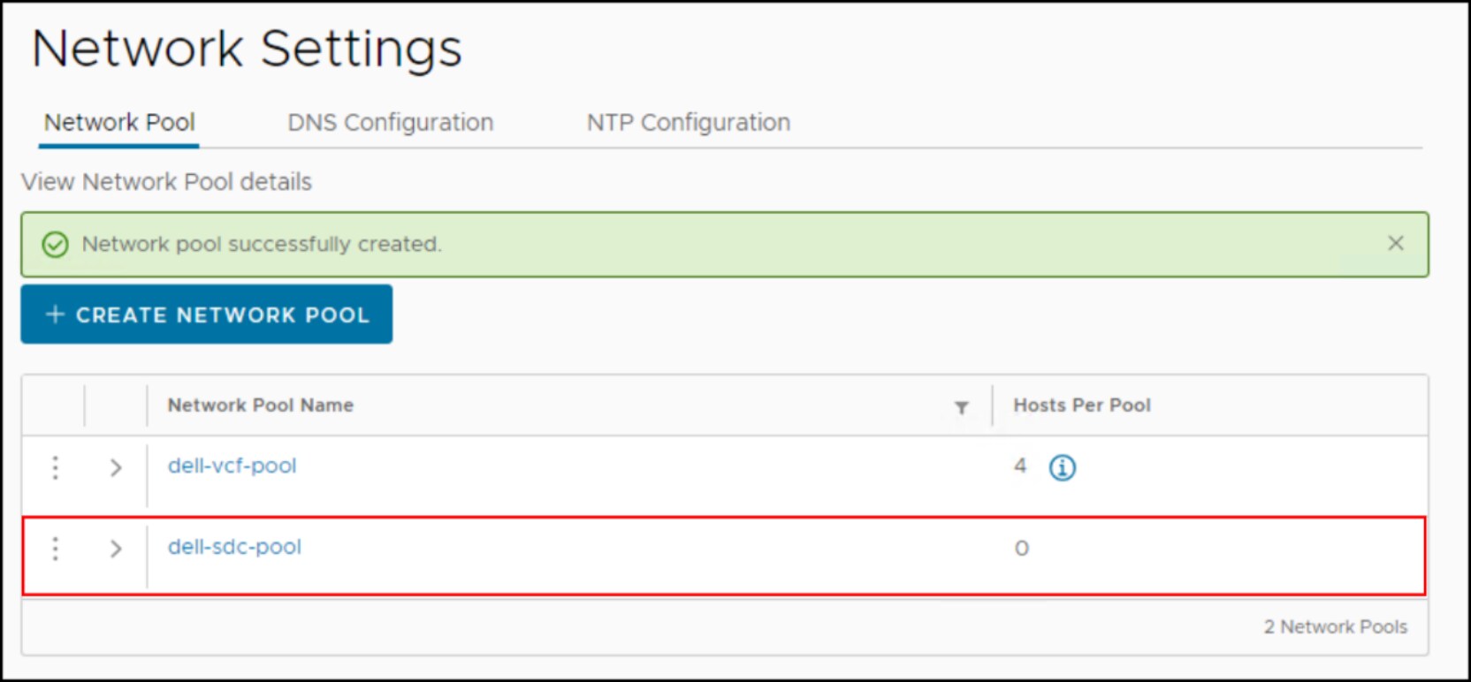Select the hosts count 4 for dell-vcf-pool
This screenshot has height=682, width=1471.
coord(1020,466)
